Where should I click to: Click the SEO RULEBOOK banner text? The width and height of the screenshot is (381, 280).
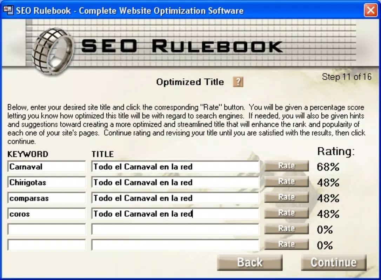182,46
